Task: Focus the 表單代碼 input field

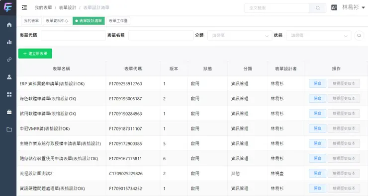Action: click(73, 36)
